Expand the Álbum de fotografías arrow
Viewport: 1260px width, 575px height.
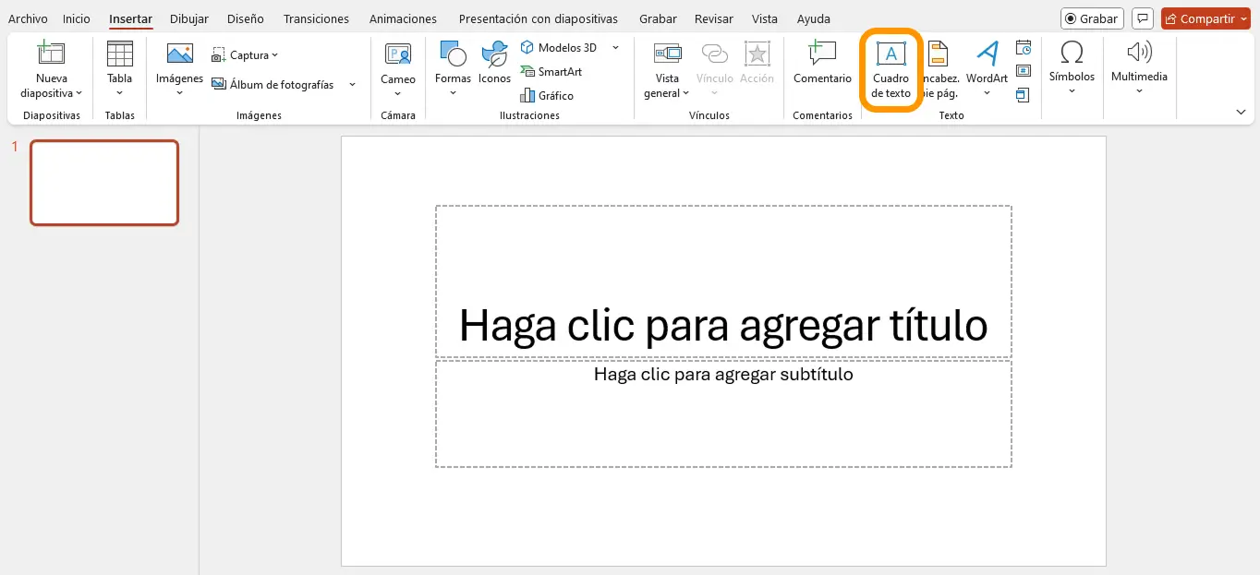tap(352, 85)
